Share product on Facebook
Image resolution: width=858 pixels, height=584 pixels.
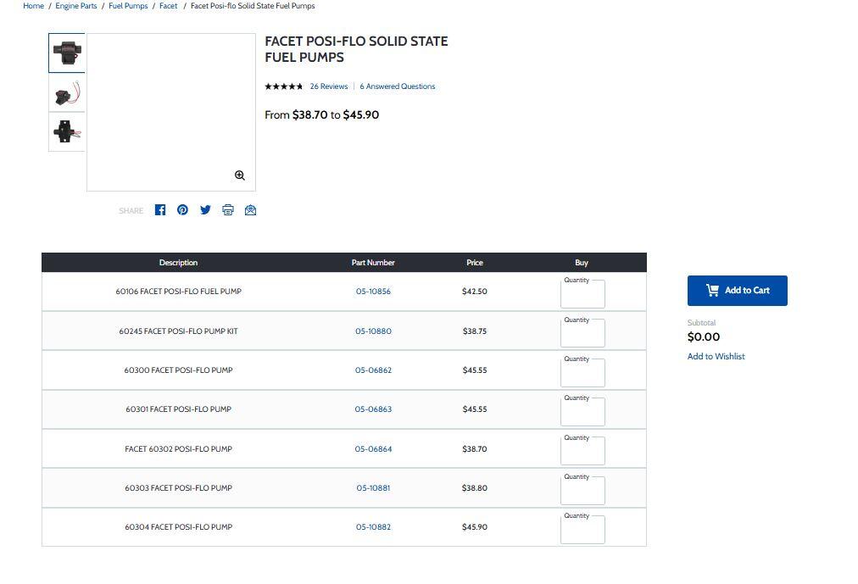(159, 210)
